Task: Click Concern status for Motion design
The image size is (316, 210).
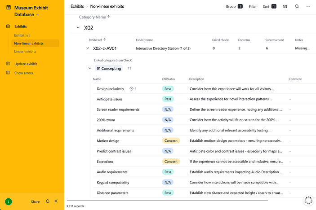Action: 171,140
